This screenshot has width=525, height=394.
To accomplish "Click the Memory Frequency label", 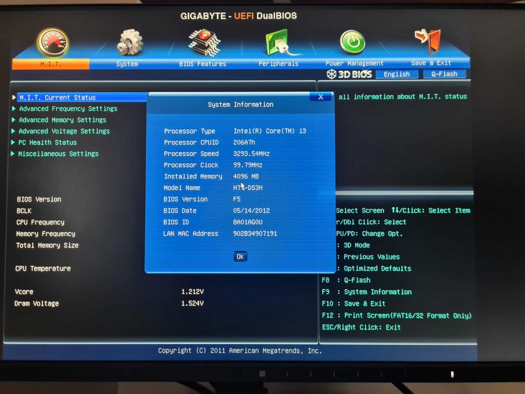I will [x=46, y=234].
